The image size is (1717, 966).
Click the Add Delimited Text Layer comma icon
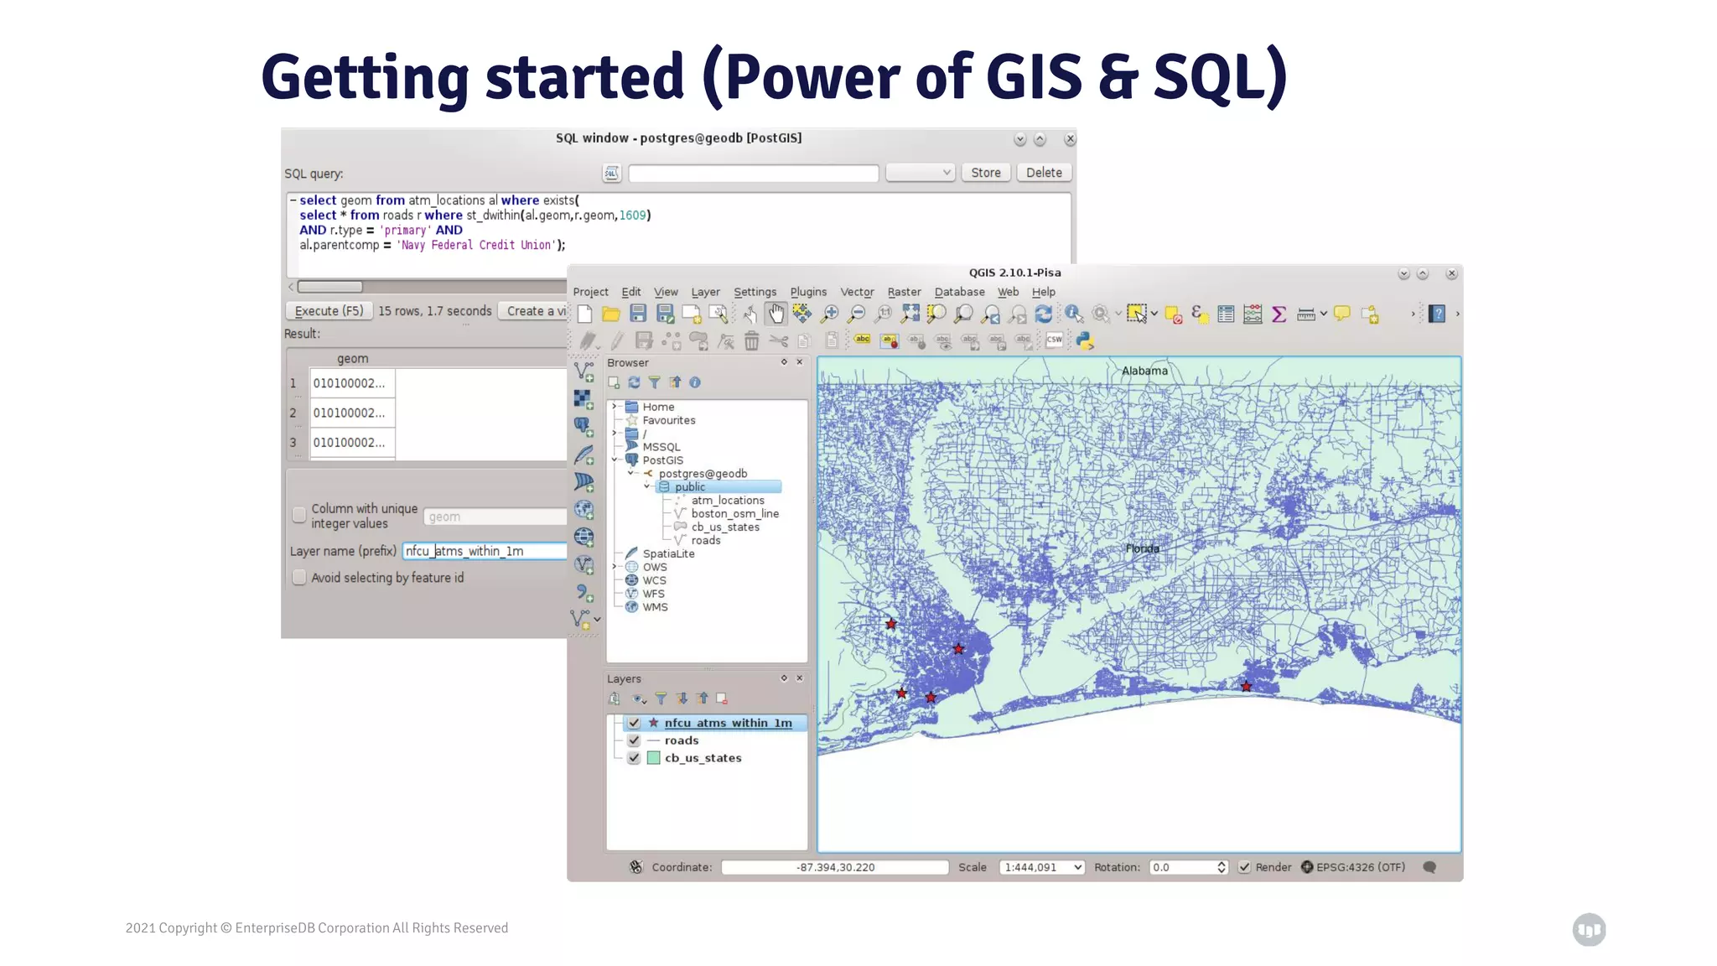click(x=584, y=593)
